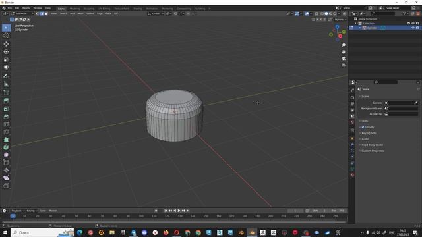Expand the Keying Sets panel
The height and width of the screenshot is (237, 422).
tap(369, 133)
